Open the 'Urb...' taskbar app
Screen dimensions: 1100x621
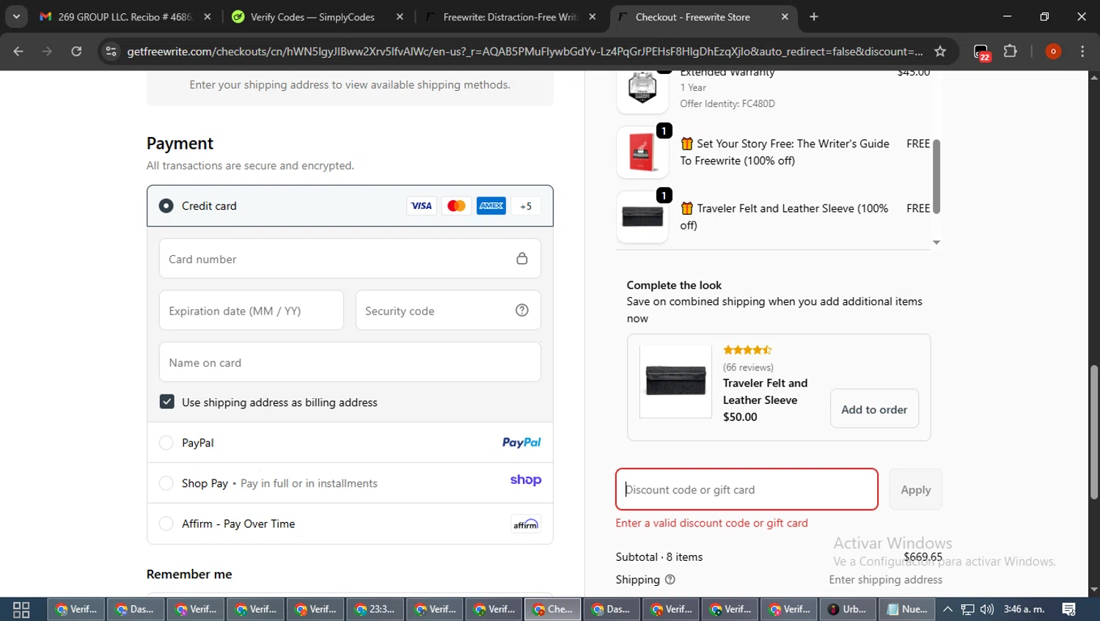847,609
